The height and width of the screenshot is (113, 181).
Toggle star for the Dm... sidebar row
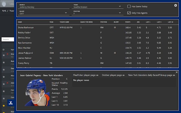pyautogui.click(x=4, y=70)
